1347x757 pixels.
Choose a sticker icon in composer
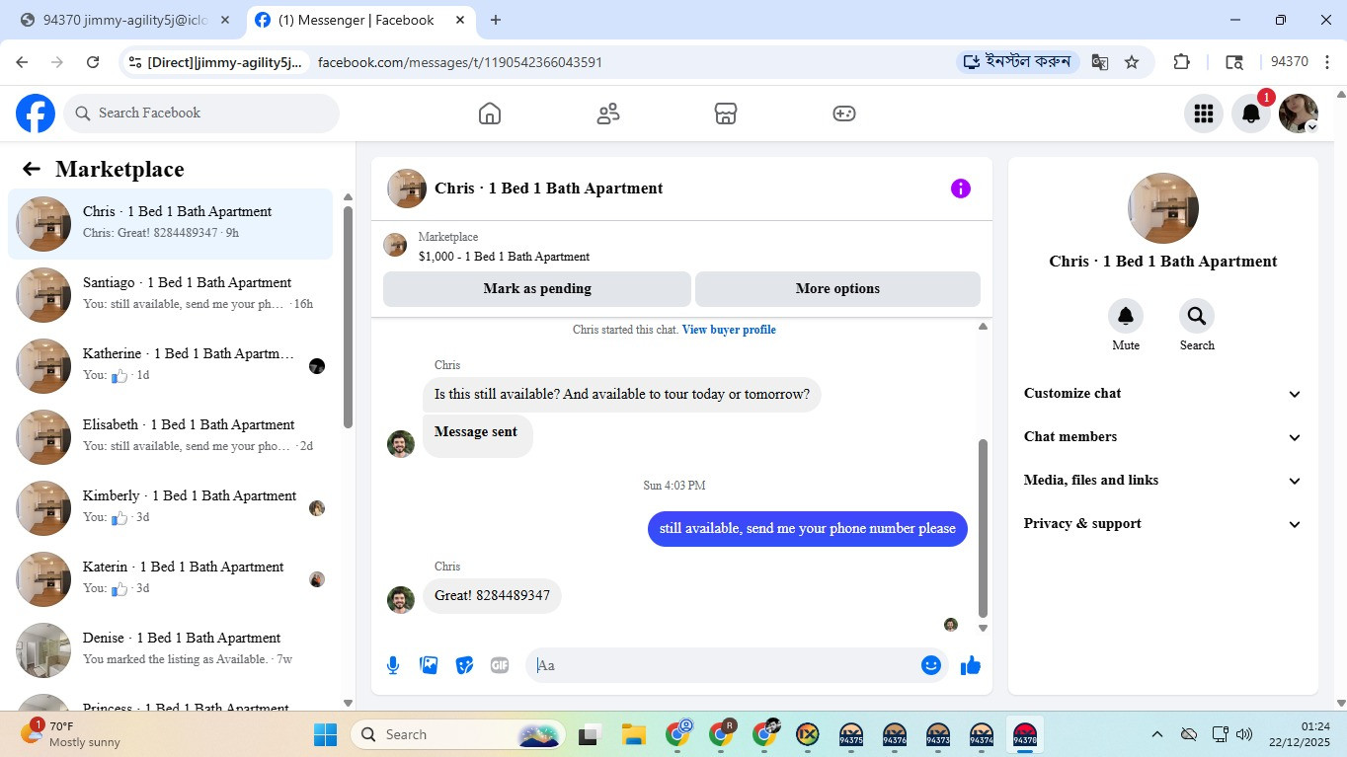pyautogui.click(x=464, y=665)
